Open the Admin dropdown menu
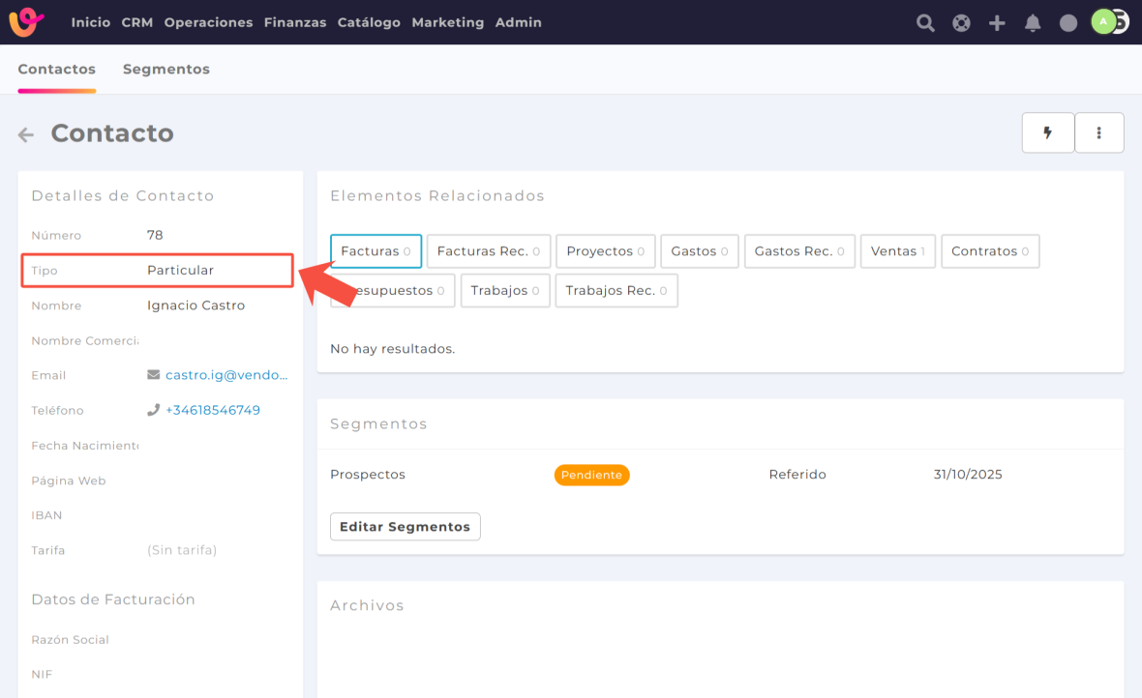 519,22
